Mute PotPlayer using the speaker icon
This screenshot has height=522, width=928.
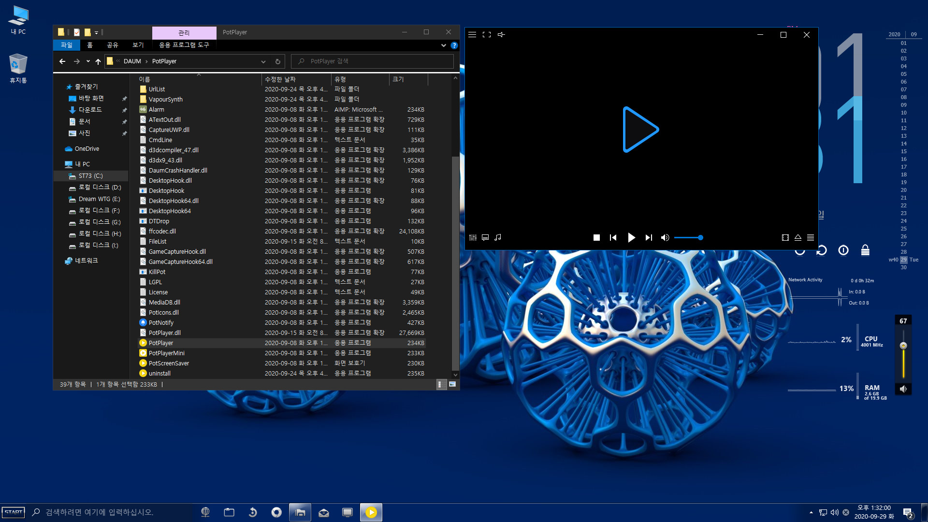[665, 237]
